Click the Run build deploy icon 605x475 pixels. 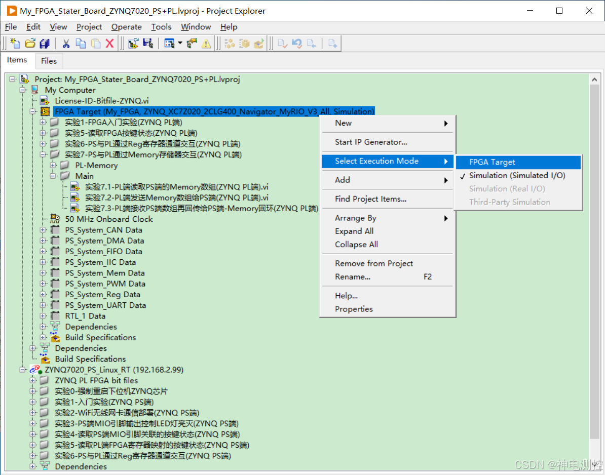(259, 43)
